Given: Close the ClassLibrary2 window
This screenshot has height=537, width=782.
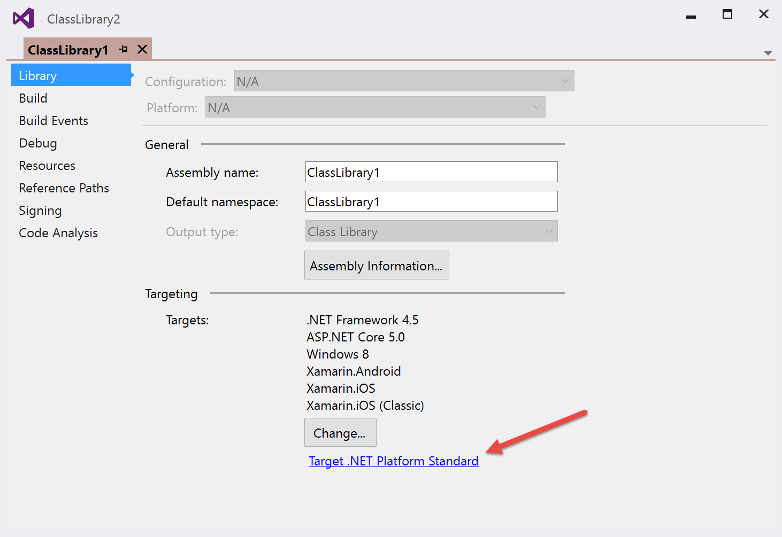Looking at the screenshot, I should tap(764, 14).
